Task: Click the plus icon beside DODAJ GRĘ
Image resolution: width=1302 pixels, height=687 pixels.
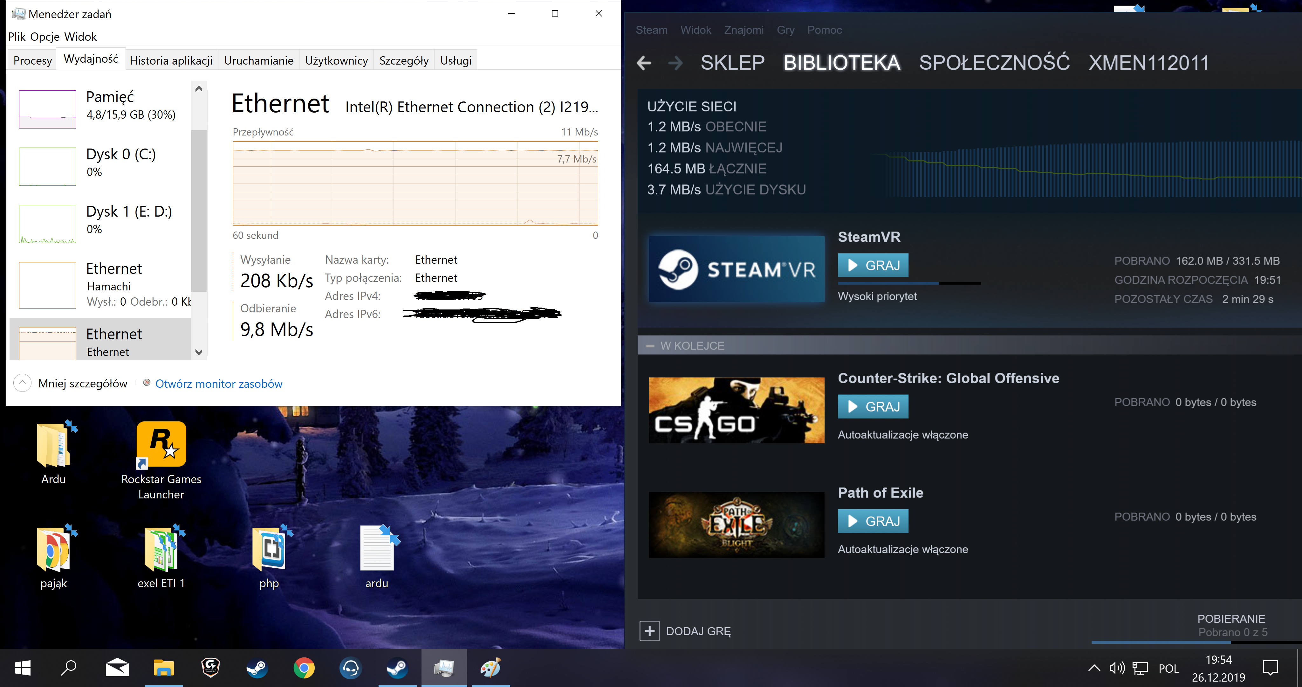Action: click(x=649, y=631)
